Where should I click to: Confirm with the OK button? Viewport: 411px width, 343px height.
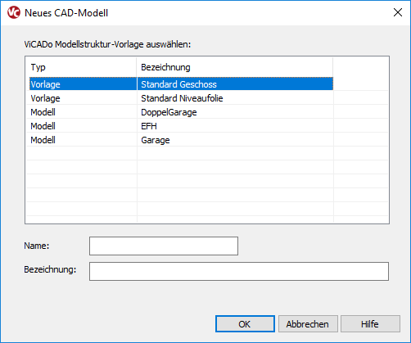point(245,324)
